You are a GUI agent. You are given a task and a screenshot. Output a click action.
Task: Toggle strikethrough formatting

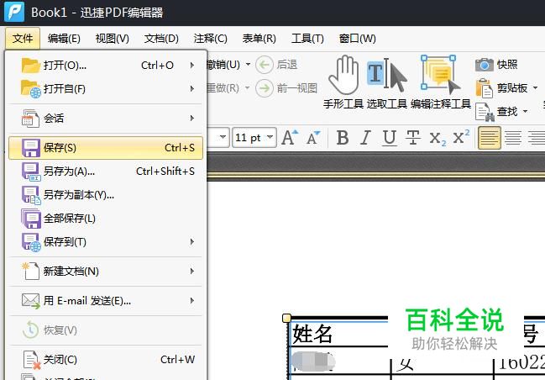(413, 138)
